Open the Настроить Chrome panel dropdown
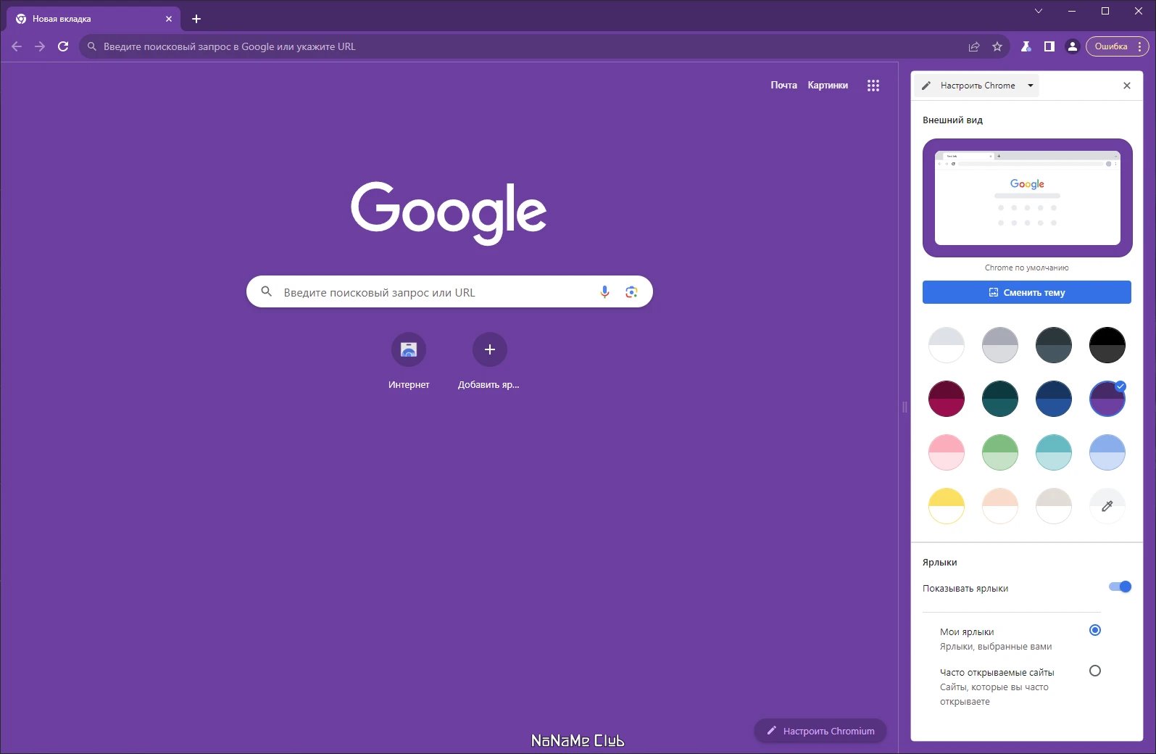 pos(977,86)
